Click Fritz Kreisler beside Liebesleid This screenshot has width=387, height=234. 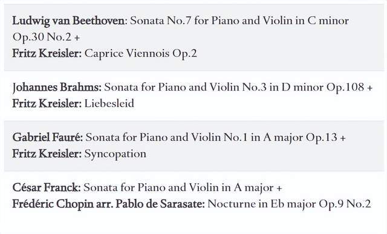tap(47, 103)
